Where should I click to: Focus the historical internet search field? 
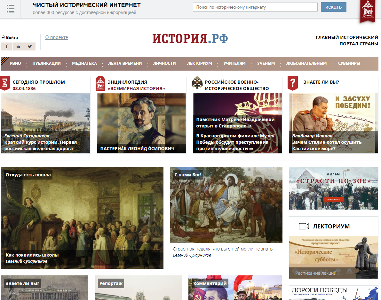[x=255, y=7]
